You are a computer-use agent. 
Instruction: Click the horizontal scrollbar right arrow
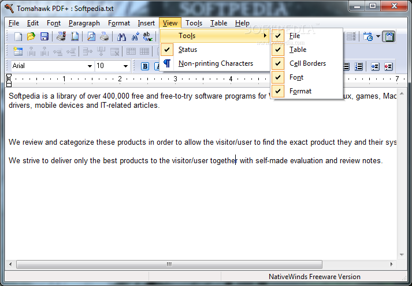point(391,264)
